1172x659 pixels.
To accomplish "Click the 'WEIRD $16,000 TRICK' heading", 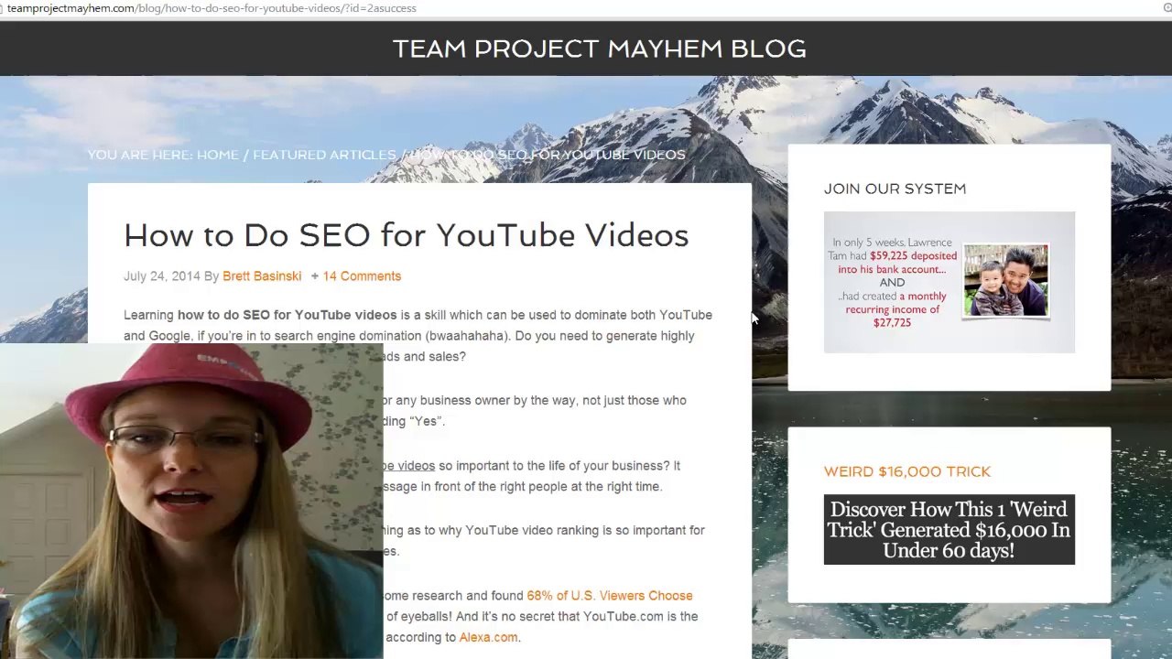I will [x=907, y=471].
